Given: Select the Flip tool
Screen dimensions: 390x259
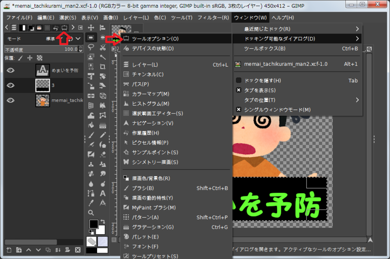Looking at the screenshot, I should coord(91,95).
